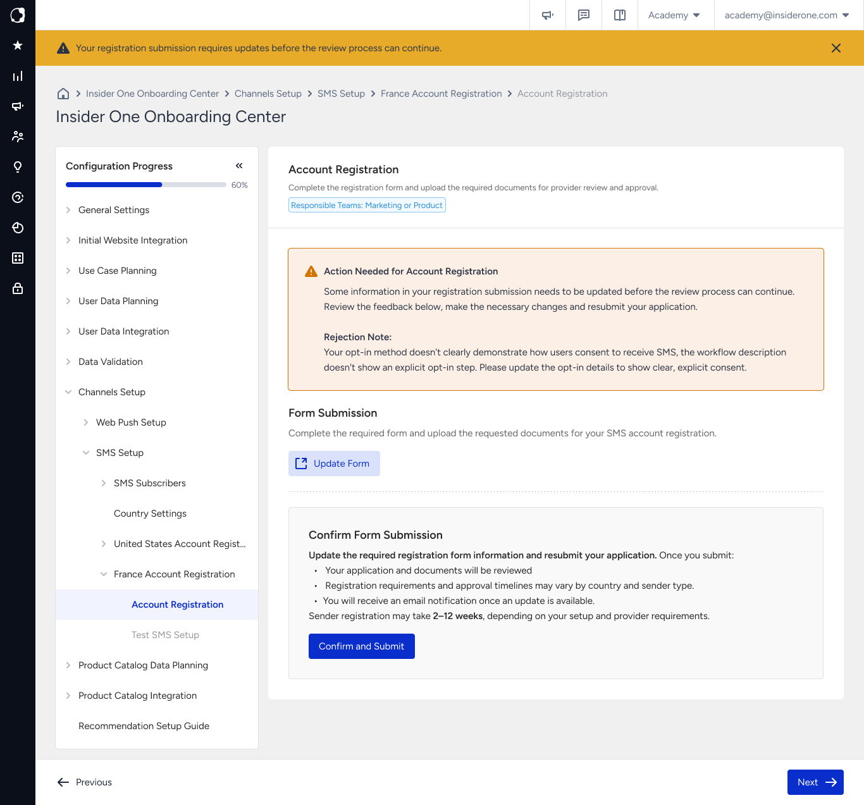Go to Channels Setup breadcrumb
Image resolution: width=864 pixels, height=805 pixels.
coord(268,94)
